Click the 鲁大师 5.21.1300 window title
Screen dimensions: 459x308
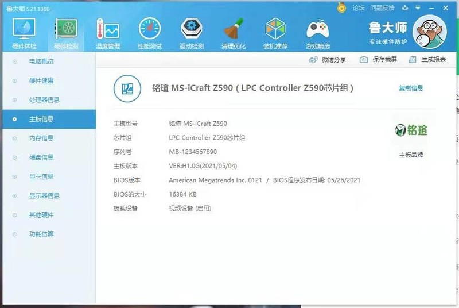[x=28, y=9]
